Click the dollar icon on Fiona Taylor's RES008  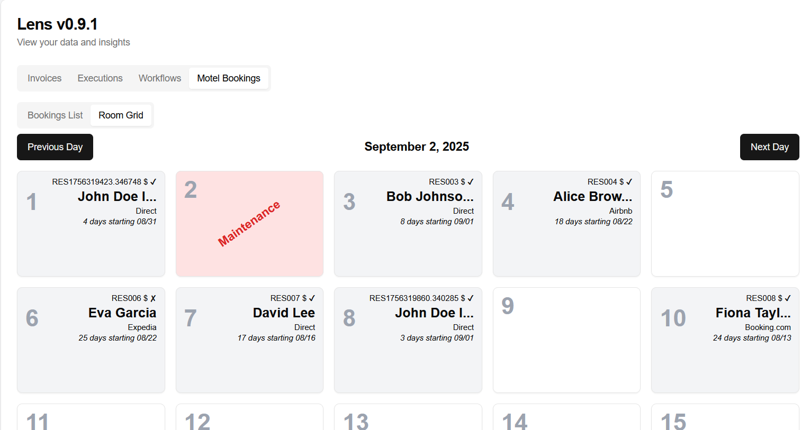pos(781,298)
